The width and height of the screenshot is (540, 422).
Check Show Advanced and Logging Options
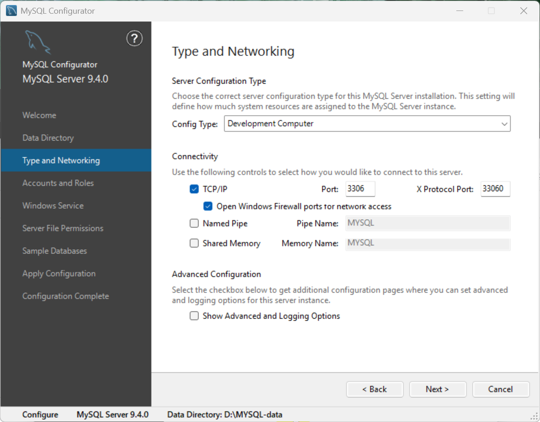[x=194, y=316]
